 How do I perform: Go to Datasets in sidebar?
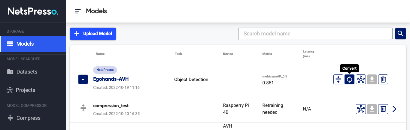tap(27, 72)
